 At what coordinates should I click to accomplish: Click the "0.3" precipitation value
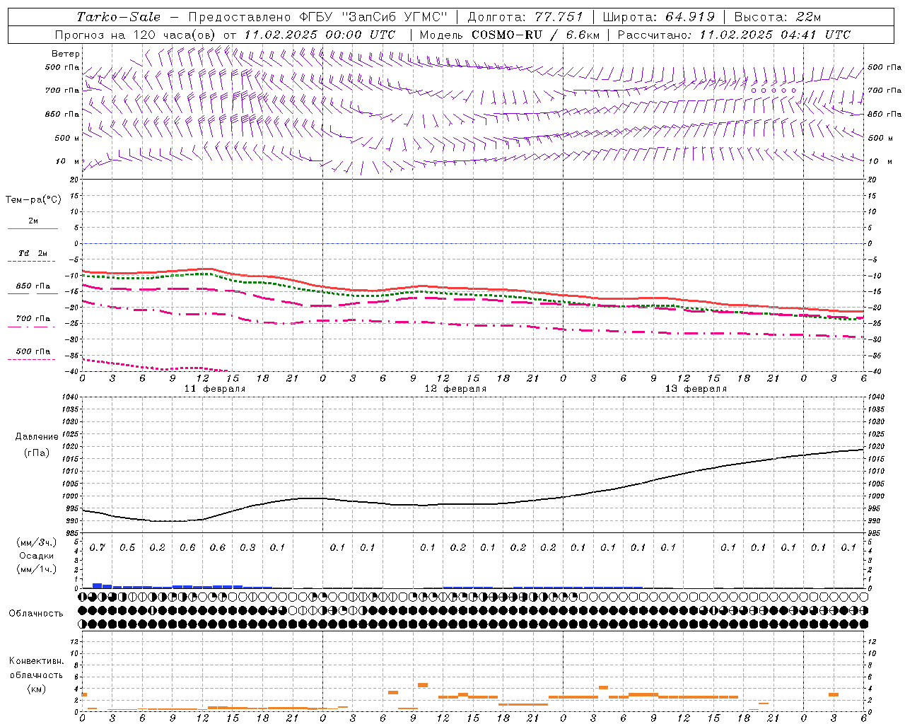(x=247, y=548)
